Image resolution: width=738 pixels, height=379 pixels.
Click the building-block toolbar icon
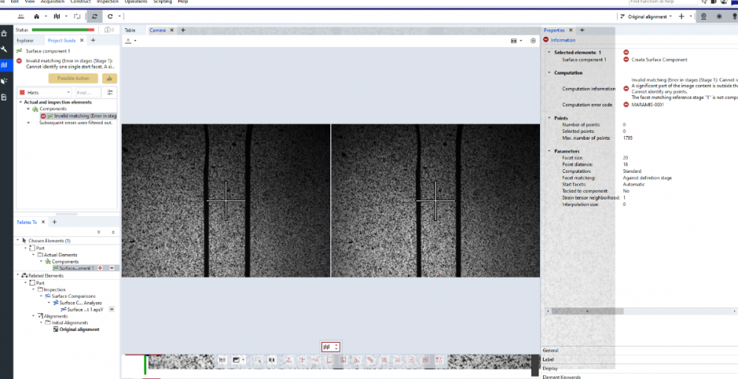click(x=36, y=16)
